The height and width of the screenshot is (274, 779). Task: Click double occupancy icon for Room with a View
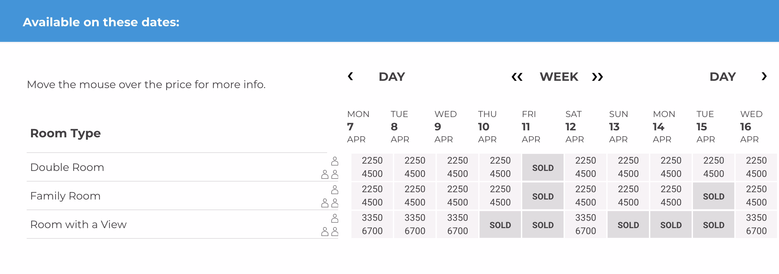330,231
